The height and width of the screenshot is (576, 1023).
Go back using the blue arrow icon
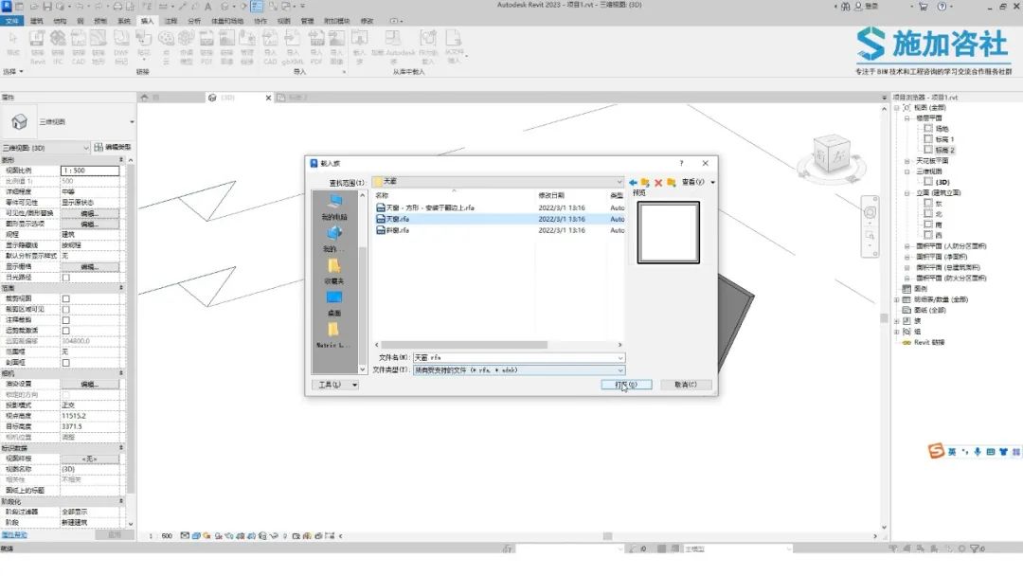coord(633,183)
